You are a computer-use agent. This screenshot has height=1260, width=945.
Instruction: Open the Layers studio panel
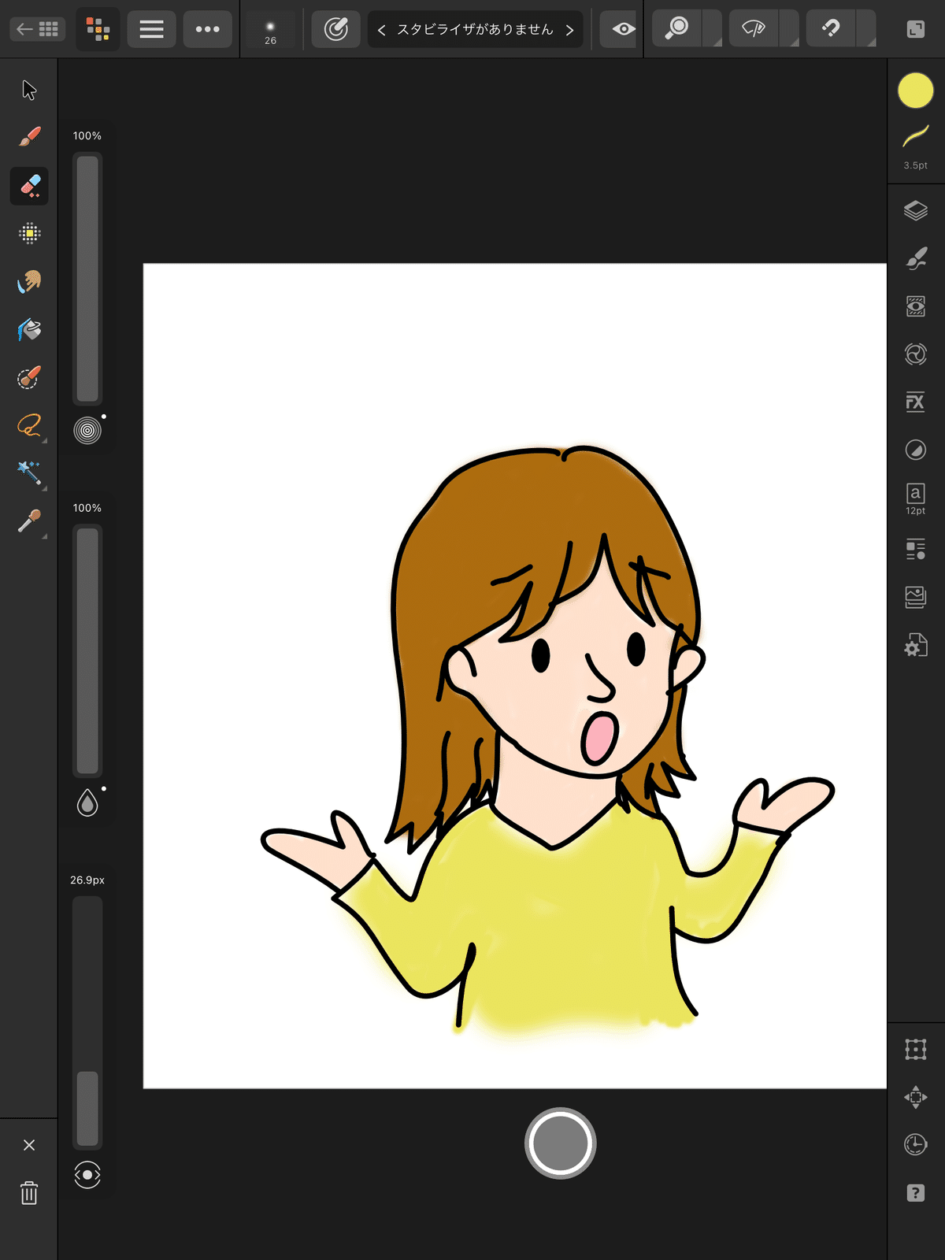click(915, 210)
